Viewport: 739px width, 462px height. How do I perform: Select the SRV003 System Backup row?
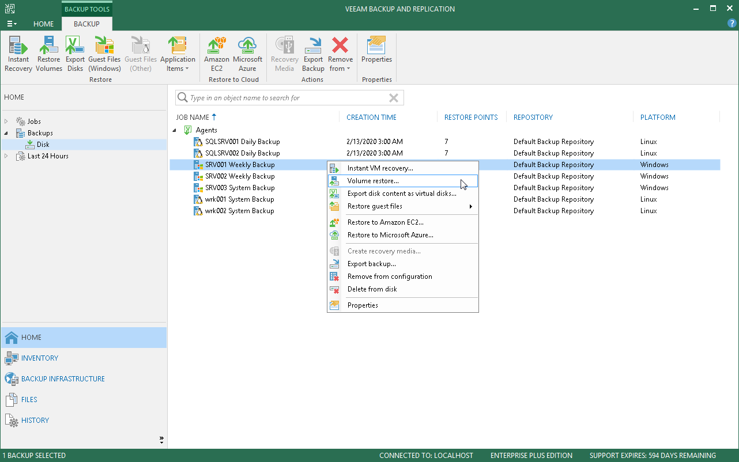(445, 188)
